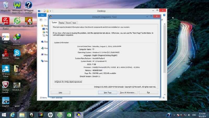Click the volume speaker tray icon
209x118 pixels.
(189, 115)
